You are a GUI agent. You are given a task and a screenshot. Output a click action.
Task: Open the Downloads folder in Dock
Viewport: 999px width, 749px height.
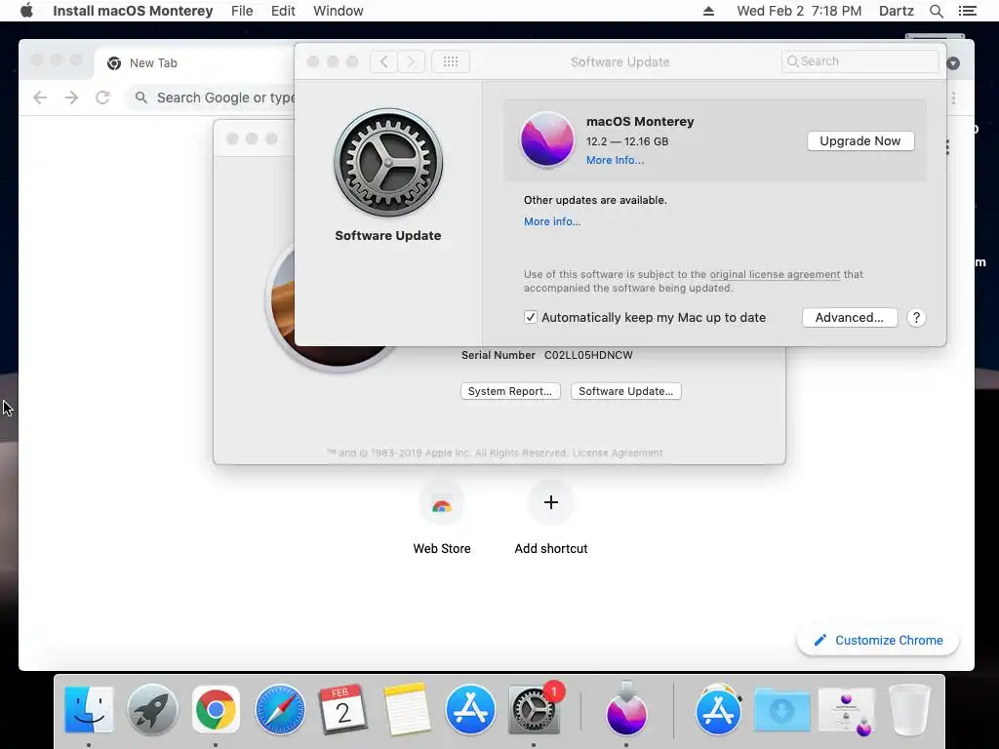click(x=782, y=709)
